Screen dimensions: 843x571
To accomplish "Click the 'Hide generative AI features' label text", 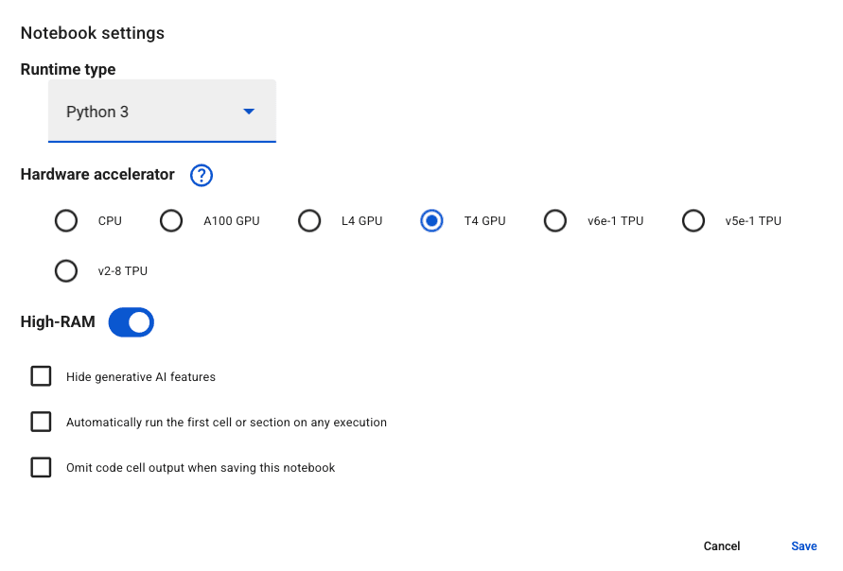I will [x=141, y=377].
